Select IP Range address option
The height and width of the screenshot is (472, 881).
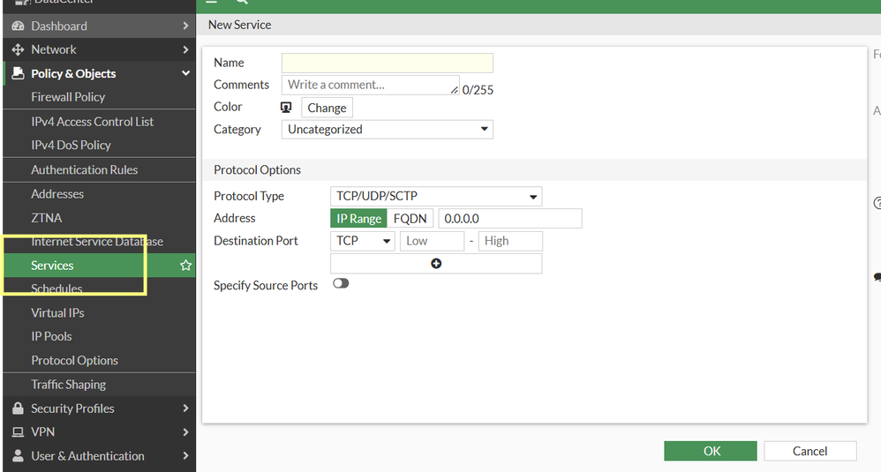pos(358,219)
